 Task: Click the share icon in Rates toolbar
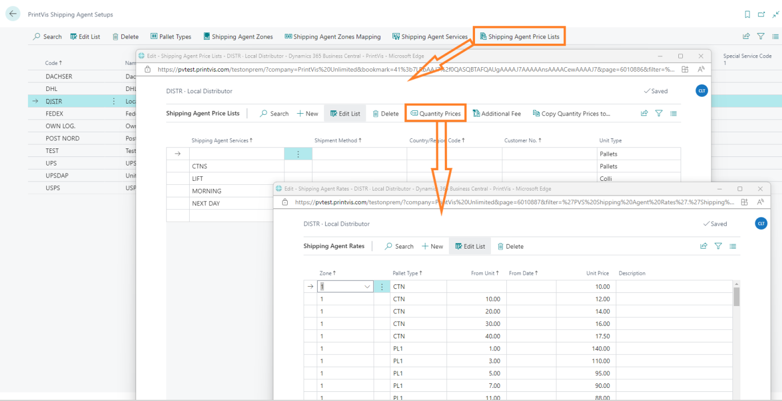[703, 246]
